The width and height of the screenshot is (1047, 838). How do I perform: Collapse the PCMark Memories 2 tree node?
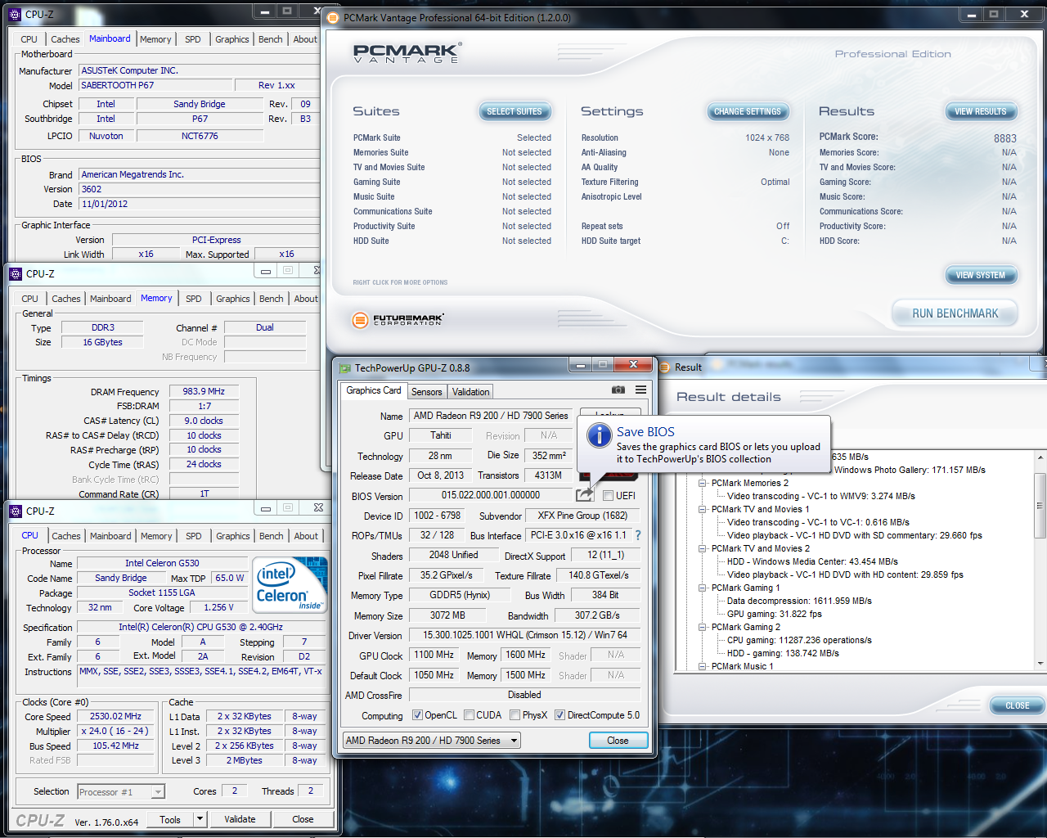point(702,483)
